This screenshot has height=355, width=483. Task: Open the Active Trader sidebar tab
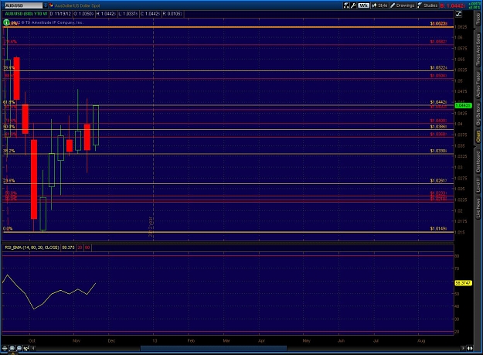pyautogui.click(x=478, y=85)
